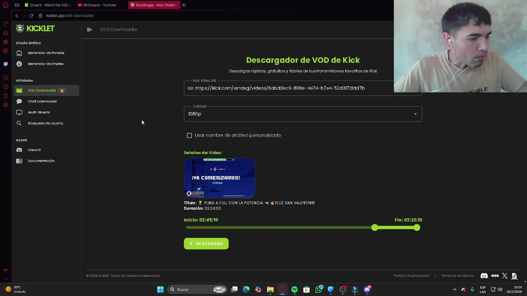The height and width of the screenshot is (296, 527).
Task: Open Windows Start menu
Action: (160, 289)
